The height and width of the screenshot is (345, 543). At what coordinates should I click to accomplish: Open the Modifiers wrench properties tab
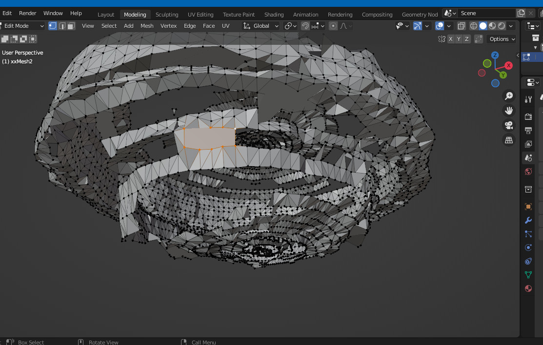click(528, 220)
